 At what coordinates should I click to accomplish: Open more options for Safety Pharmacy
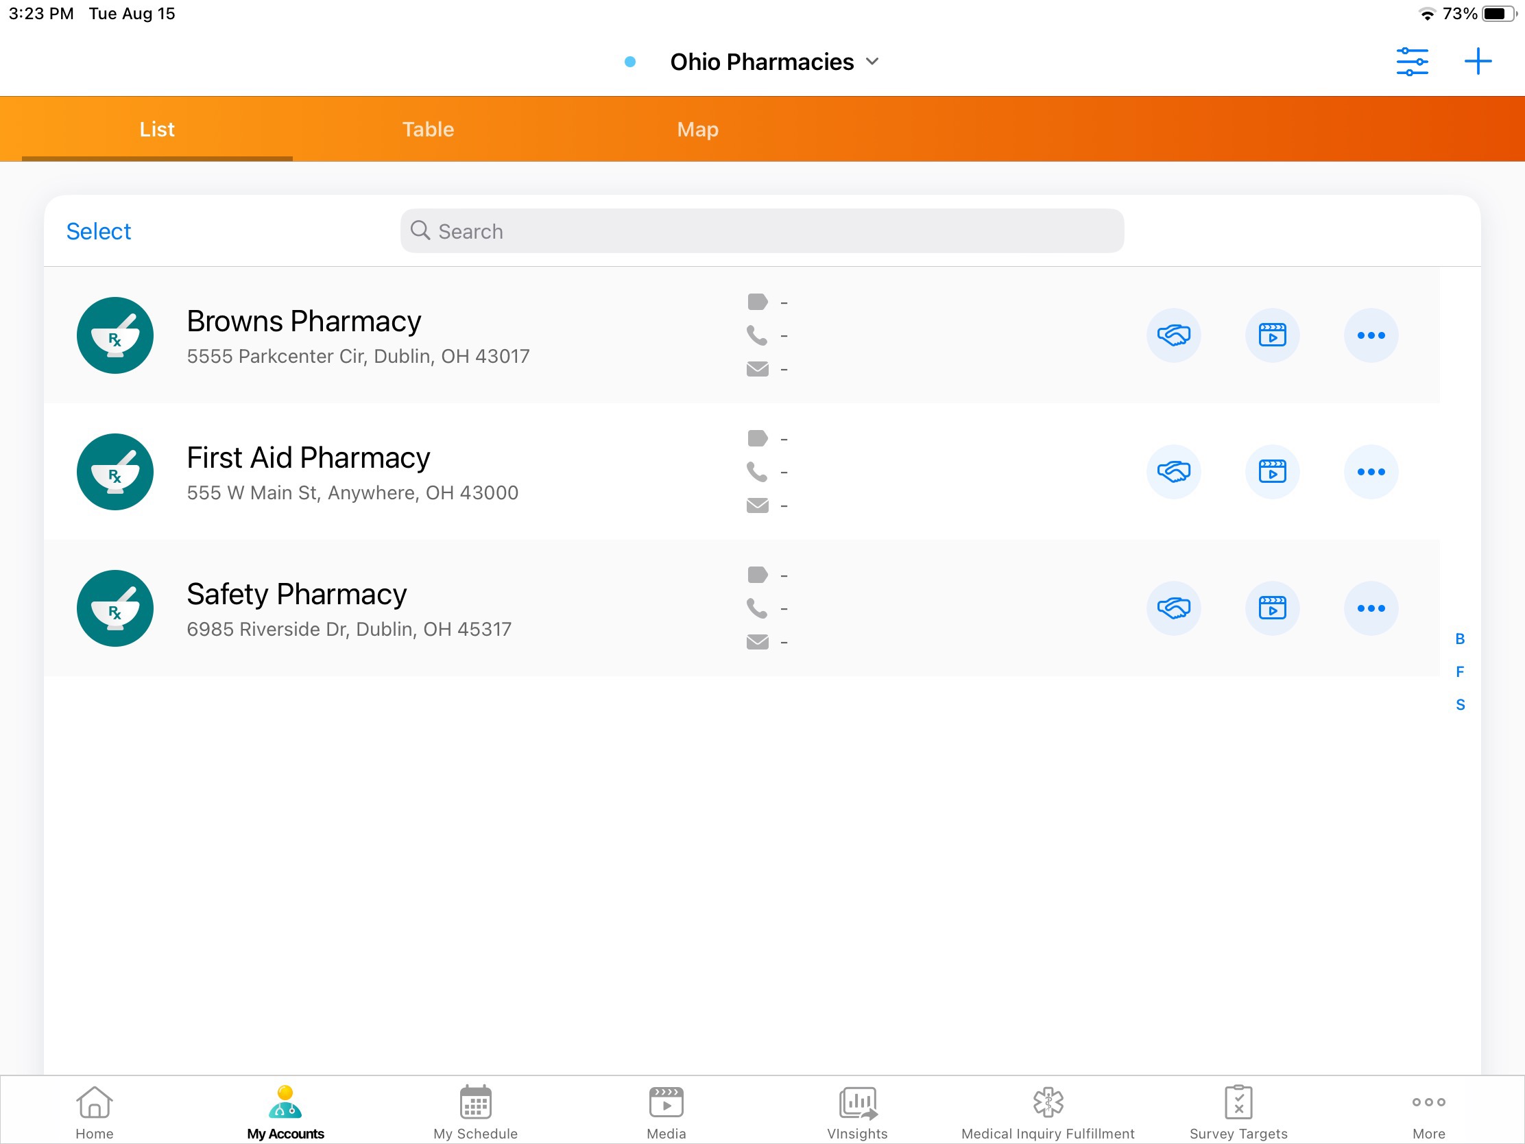click(1371, 608)
